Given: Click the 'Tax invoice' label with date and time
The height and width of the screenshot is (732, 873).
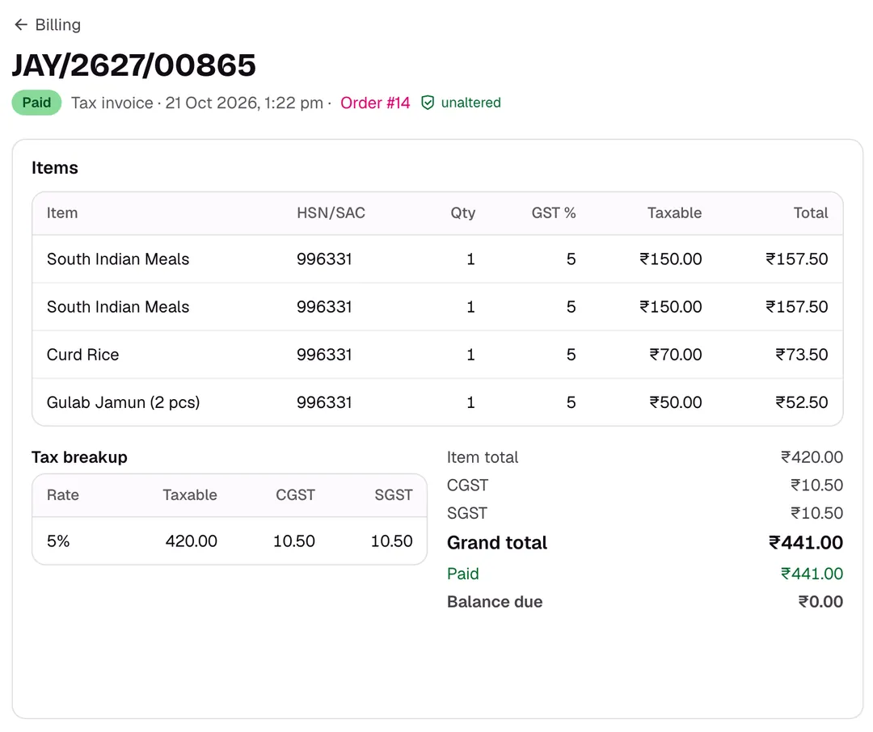Looking at the screenshot, I should [197, 103].
